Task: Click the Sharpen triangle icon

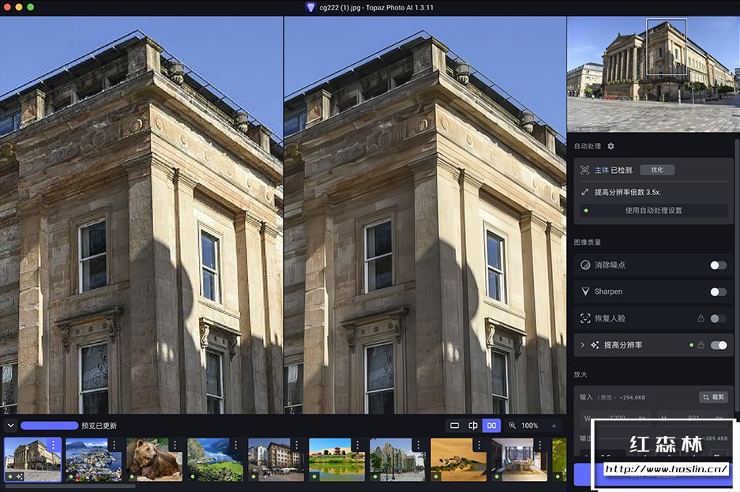Action: click(x=585, y=291)
